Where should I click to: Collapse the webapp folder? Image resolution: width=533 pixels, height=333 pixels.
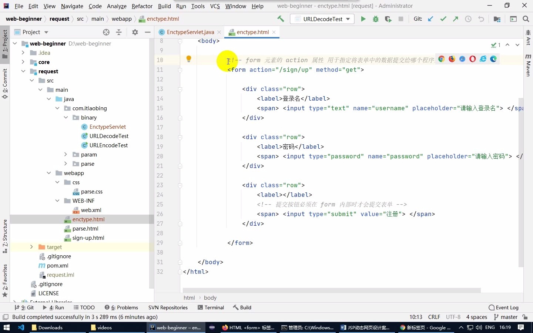coord(48,173)
